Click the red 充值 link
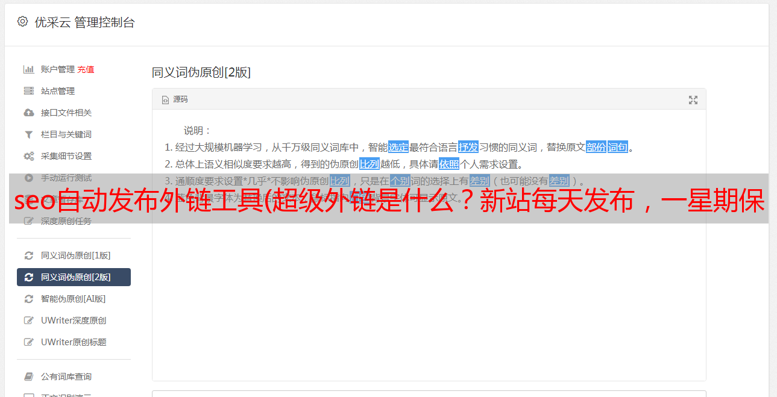This screenshot has width=777, height=397. [x=86, y=69]
